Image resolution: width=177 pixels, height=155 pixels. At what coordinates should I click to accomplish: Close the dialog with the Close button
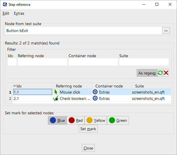[x=88, y=148]
